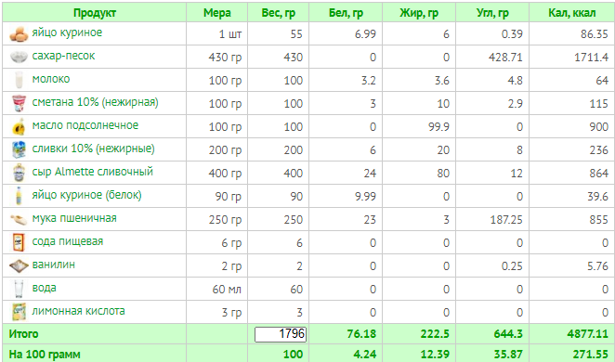Click the 'Итого' row label
The height and width of the screenshot is (362, 615).
pos(23,334)
